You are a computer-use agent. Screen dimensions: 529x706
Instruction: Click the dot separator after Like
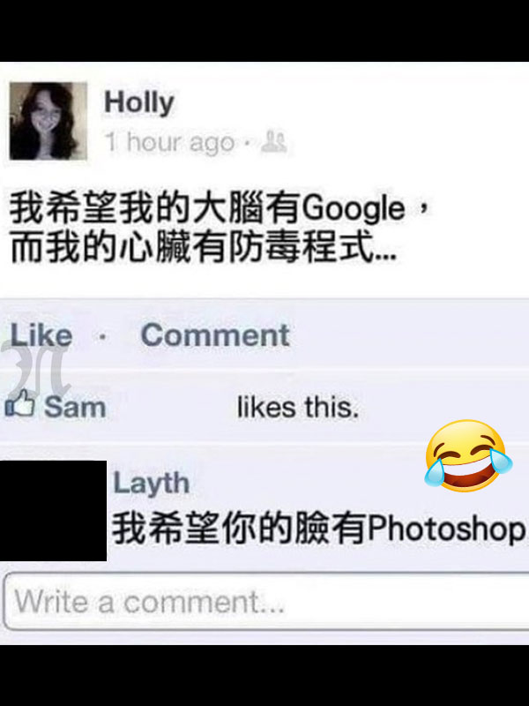(103, 336)
